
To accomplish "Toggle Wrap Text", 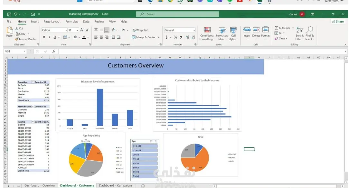I will click(x=140, y=30).
